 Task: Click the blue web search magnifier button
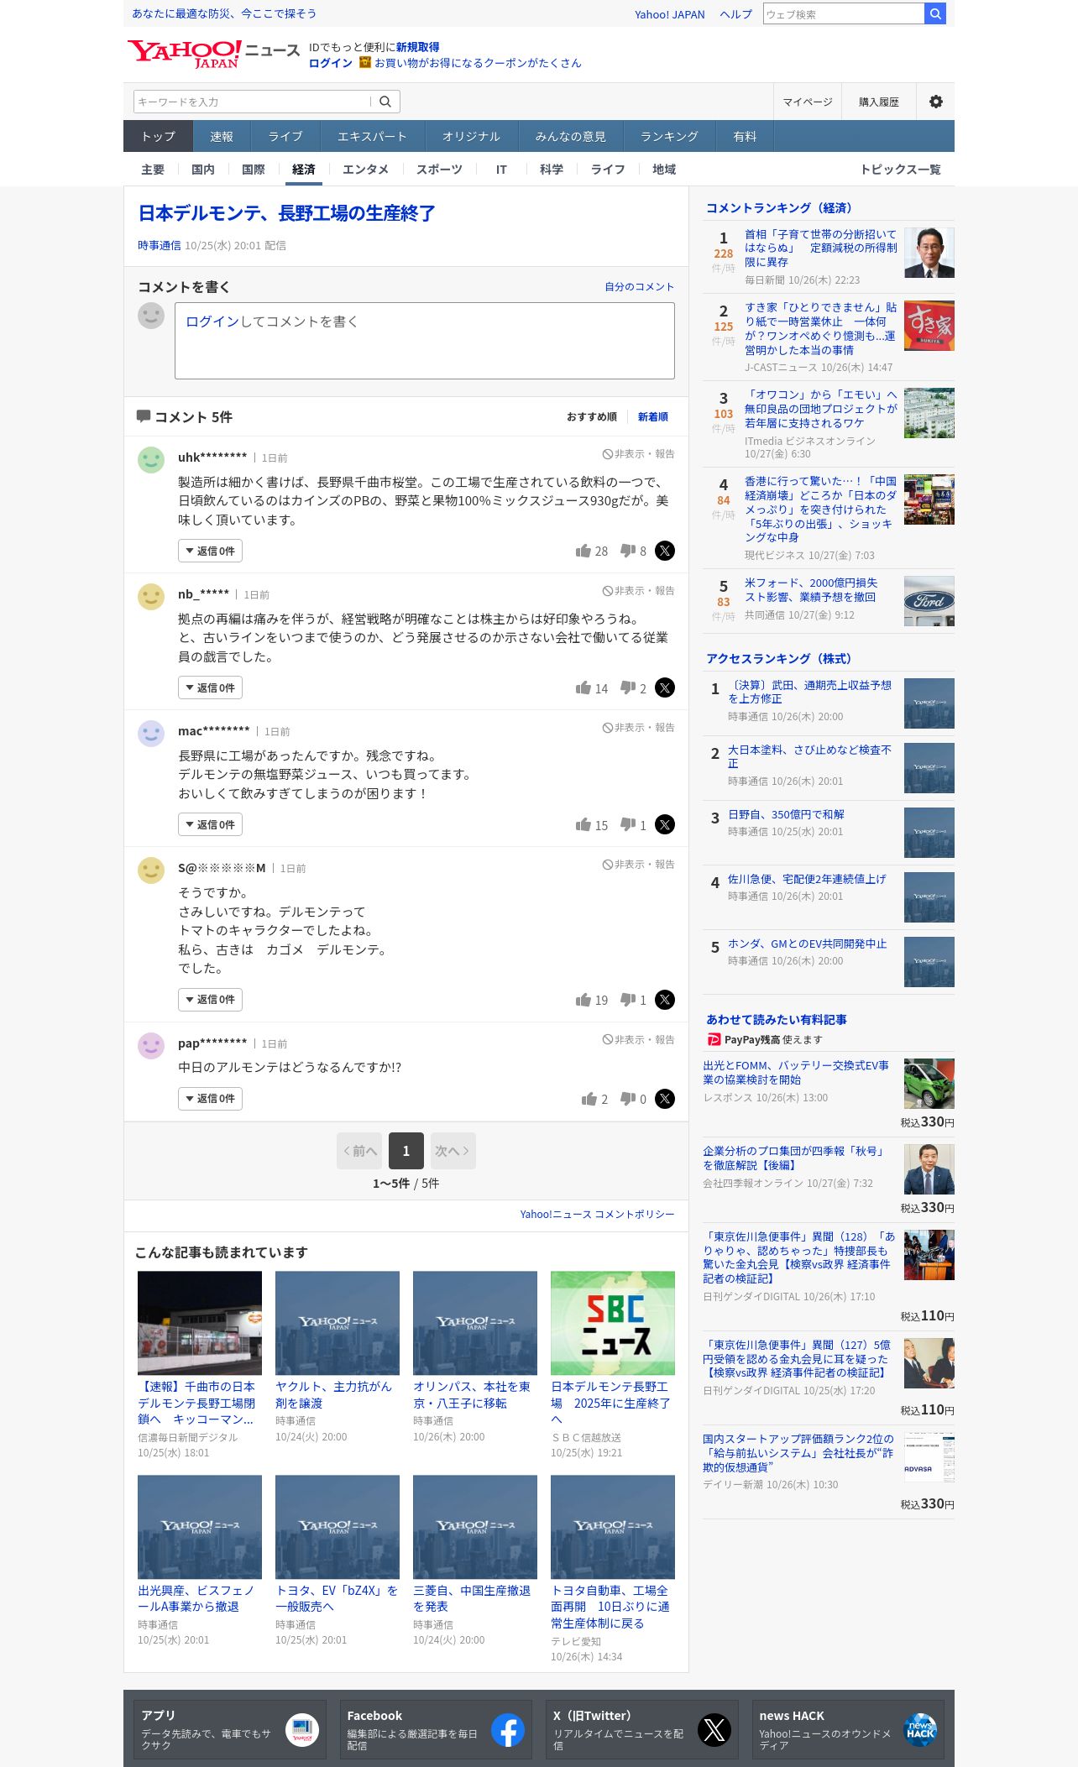point(934,13)
